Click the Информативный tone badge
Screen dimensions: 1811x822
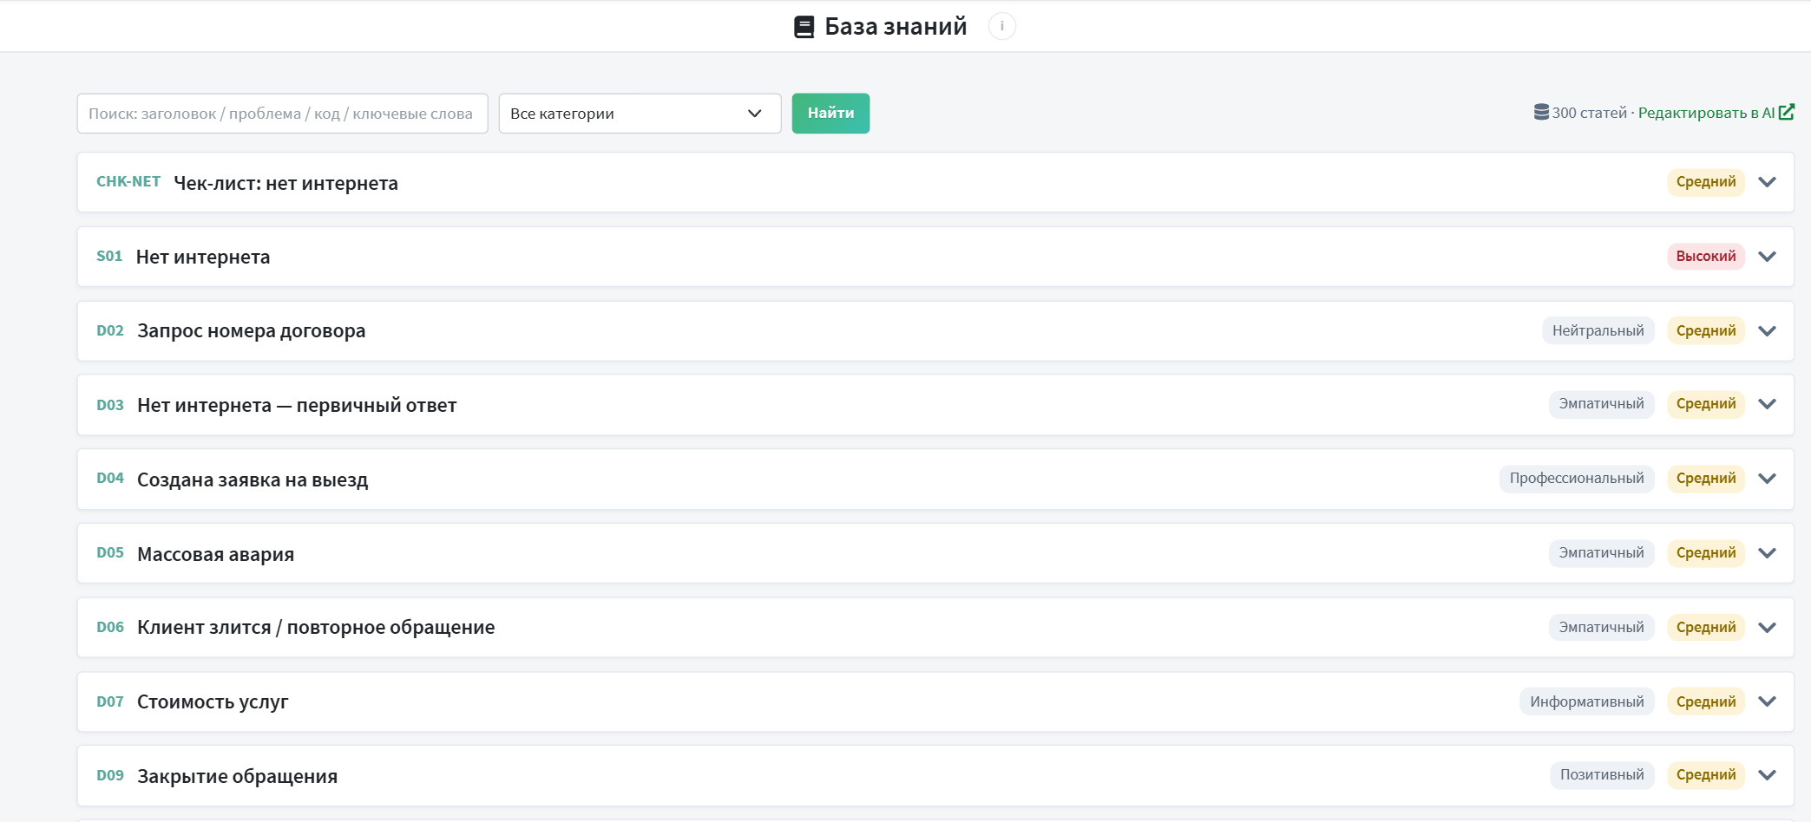point(1587,701)
